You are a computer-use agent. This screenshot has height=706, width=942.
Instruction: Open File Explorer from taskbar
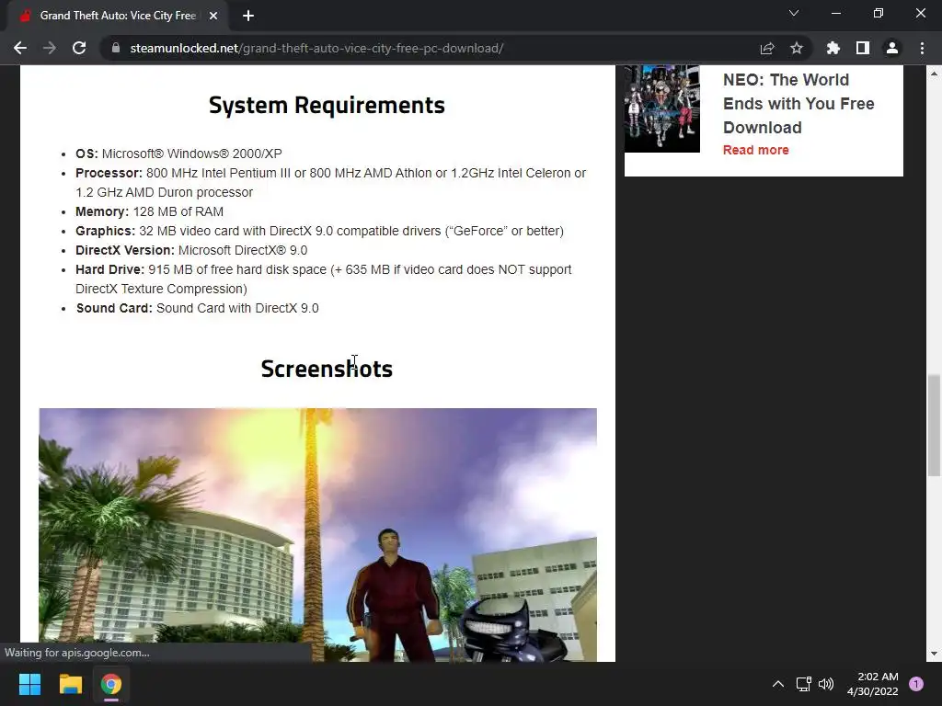coord(70,684)
